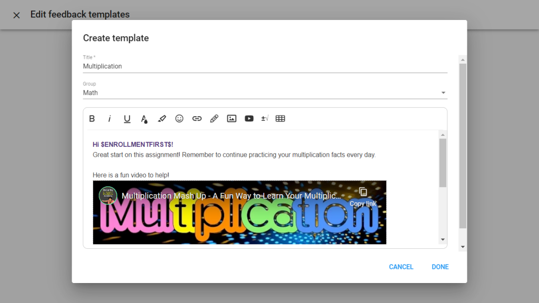Screen dimensions: 539x303
Task: Open the math equation editor
Action: coord(265,119)
